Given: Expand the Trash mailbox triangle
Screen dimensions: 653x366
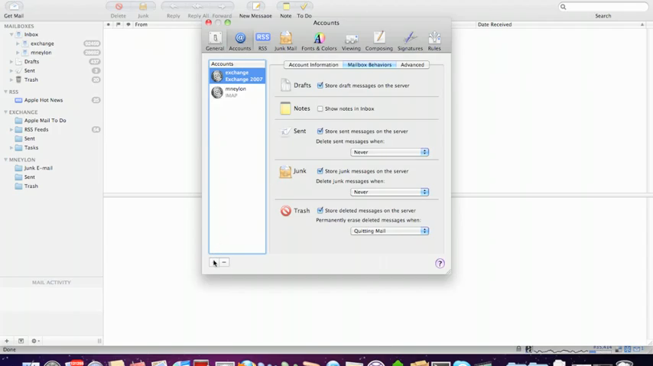Looking at the screenshot, I should tap(11, 79).
